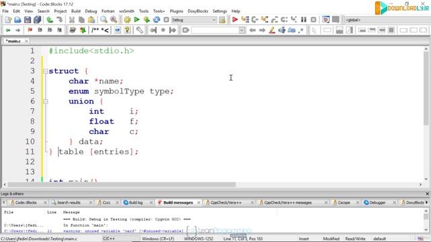Collapse the struct fold marker
The image size is (431, 242).
[x=45, y=71]
